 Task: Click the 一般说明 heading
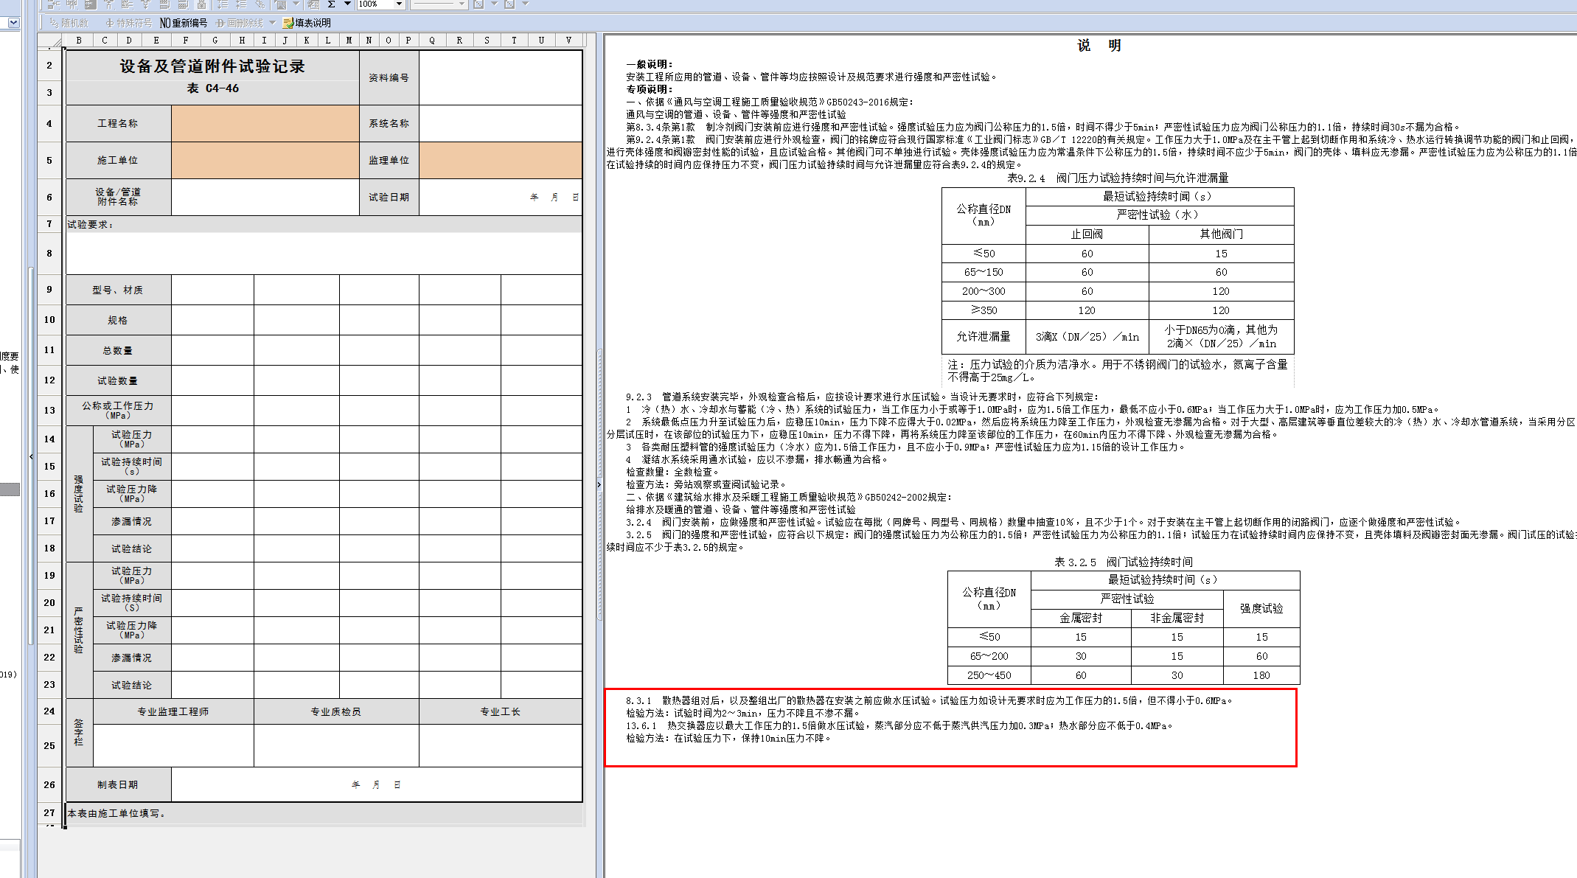(649, 64)
